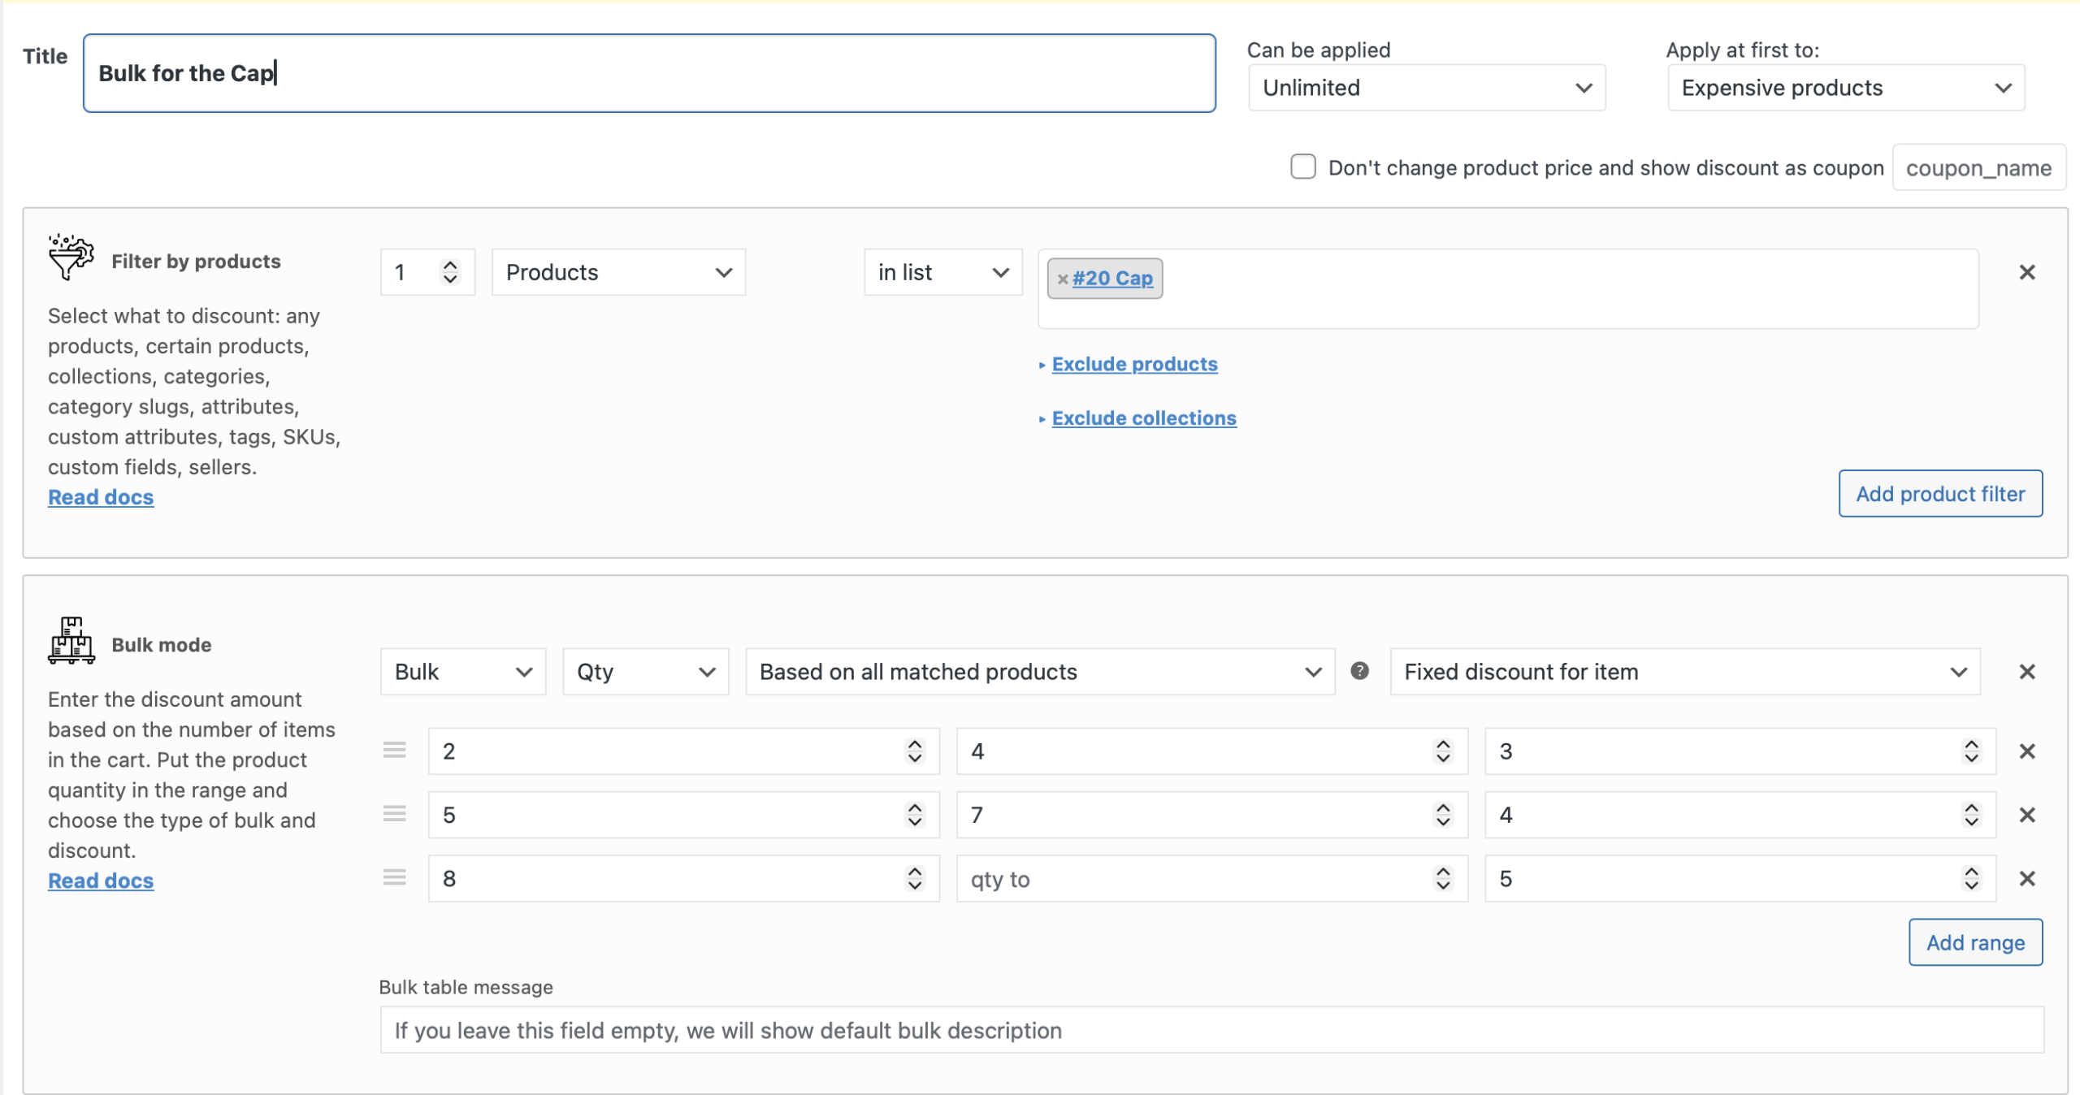Click the help question mark icon

[1359, 671]
